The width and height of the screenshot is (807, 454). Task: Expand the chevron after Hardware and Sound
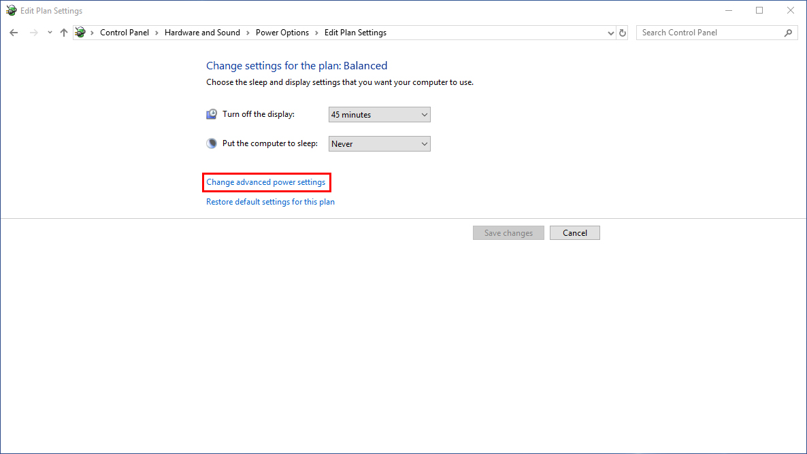coord(248,33)
